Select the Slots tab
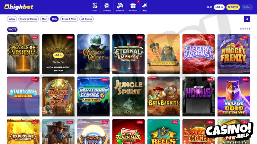 (x=54, y=19)
